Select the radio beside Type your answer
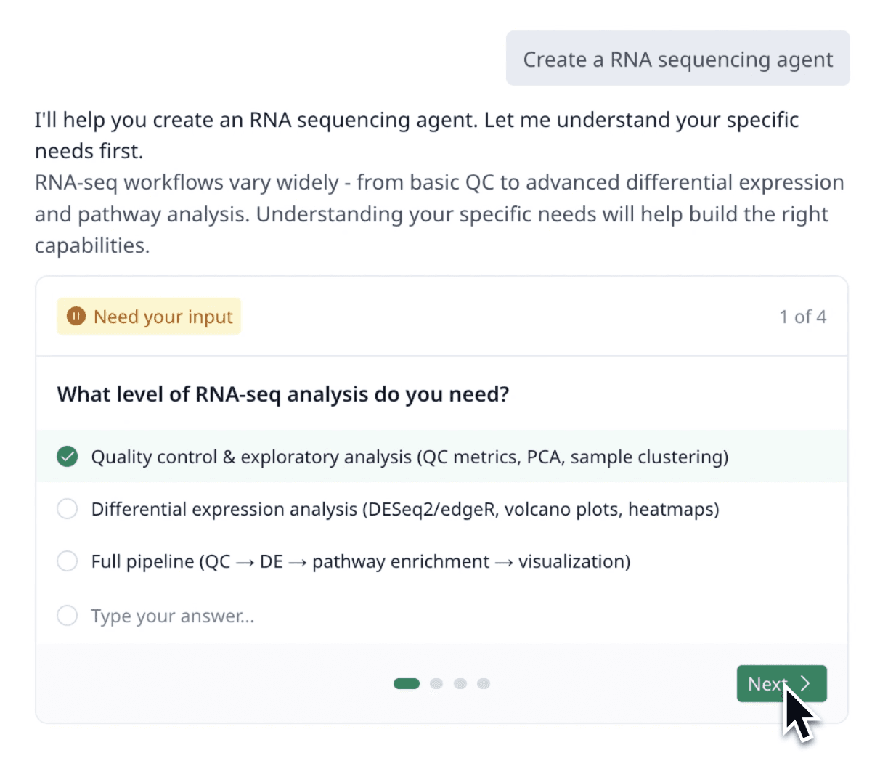This screenshot has width=880, height=761. [x=68, y=616]
